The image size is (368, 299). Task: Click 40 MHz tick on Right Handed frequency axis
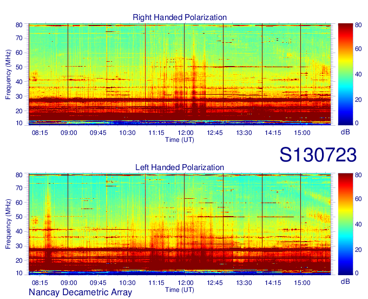click(x=19, y=82)
